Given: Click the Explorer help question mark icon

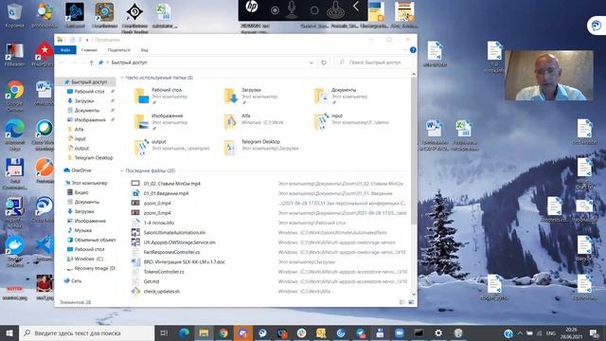Looking at the screenshot, I should [413, 50].
